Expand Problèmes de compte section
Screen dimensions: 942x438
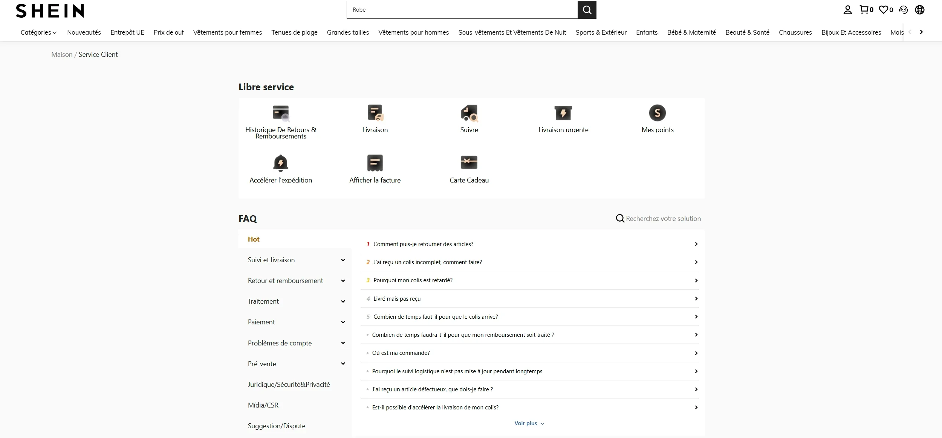point(297,343)
